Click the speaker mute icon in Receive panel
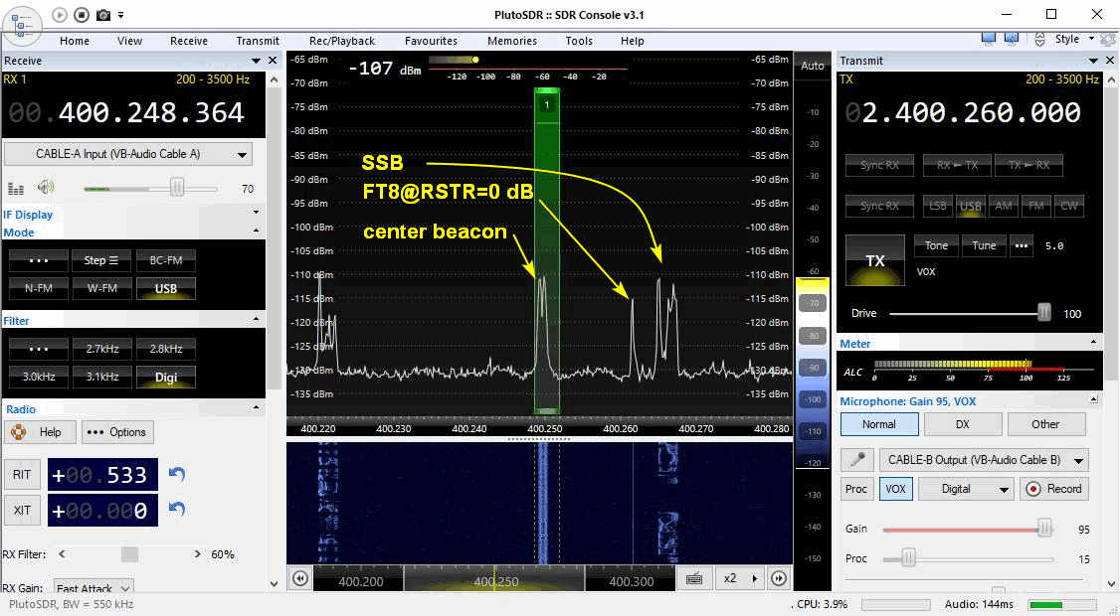 click(x=46, y=188)
